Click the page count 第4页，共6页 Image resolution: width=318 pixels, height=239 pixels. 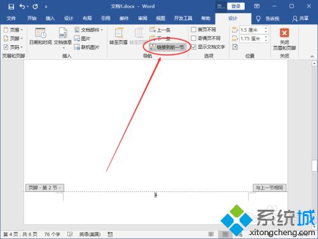pyautogui.click(x=20, y=234)
